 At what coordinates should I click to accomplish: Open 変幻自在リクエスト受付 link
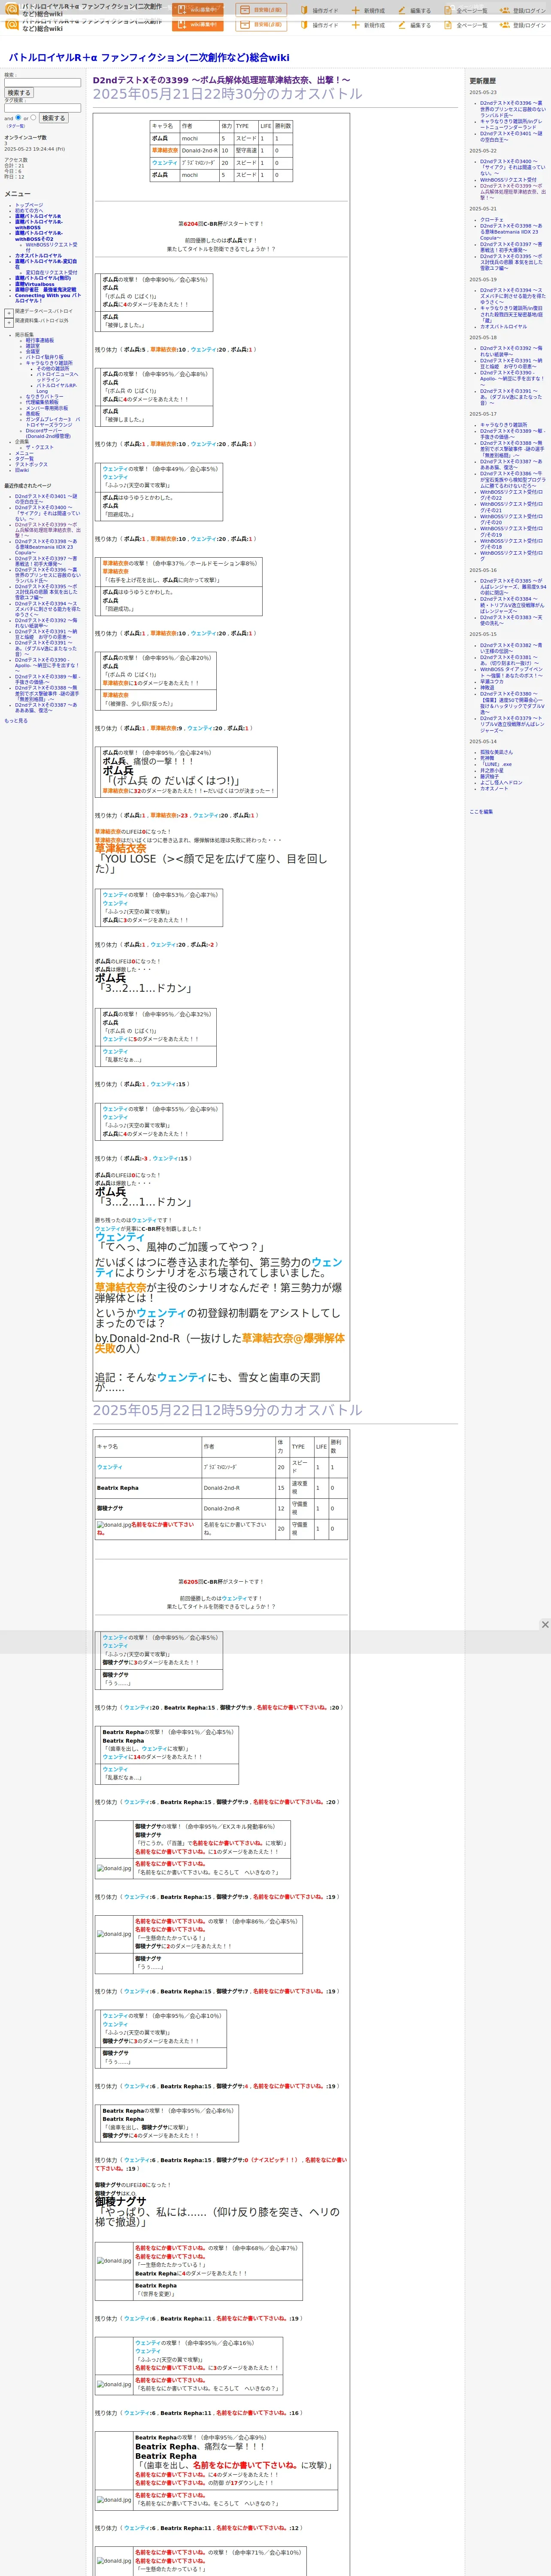point(51,272)
